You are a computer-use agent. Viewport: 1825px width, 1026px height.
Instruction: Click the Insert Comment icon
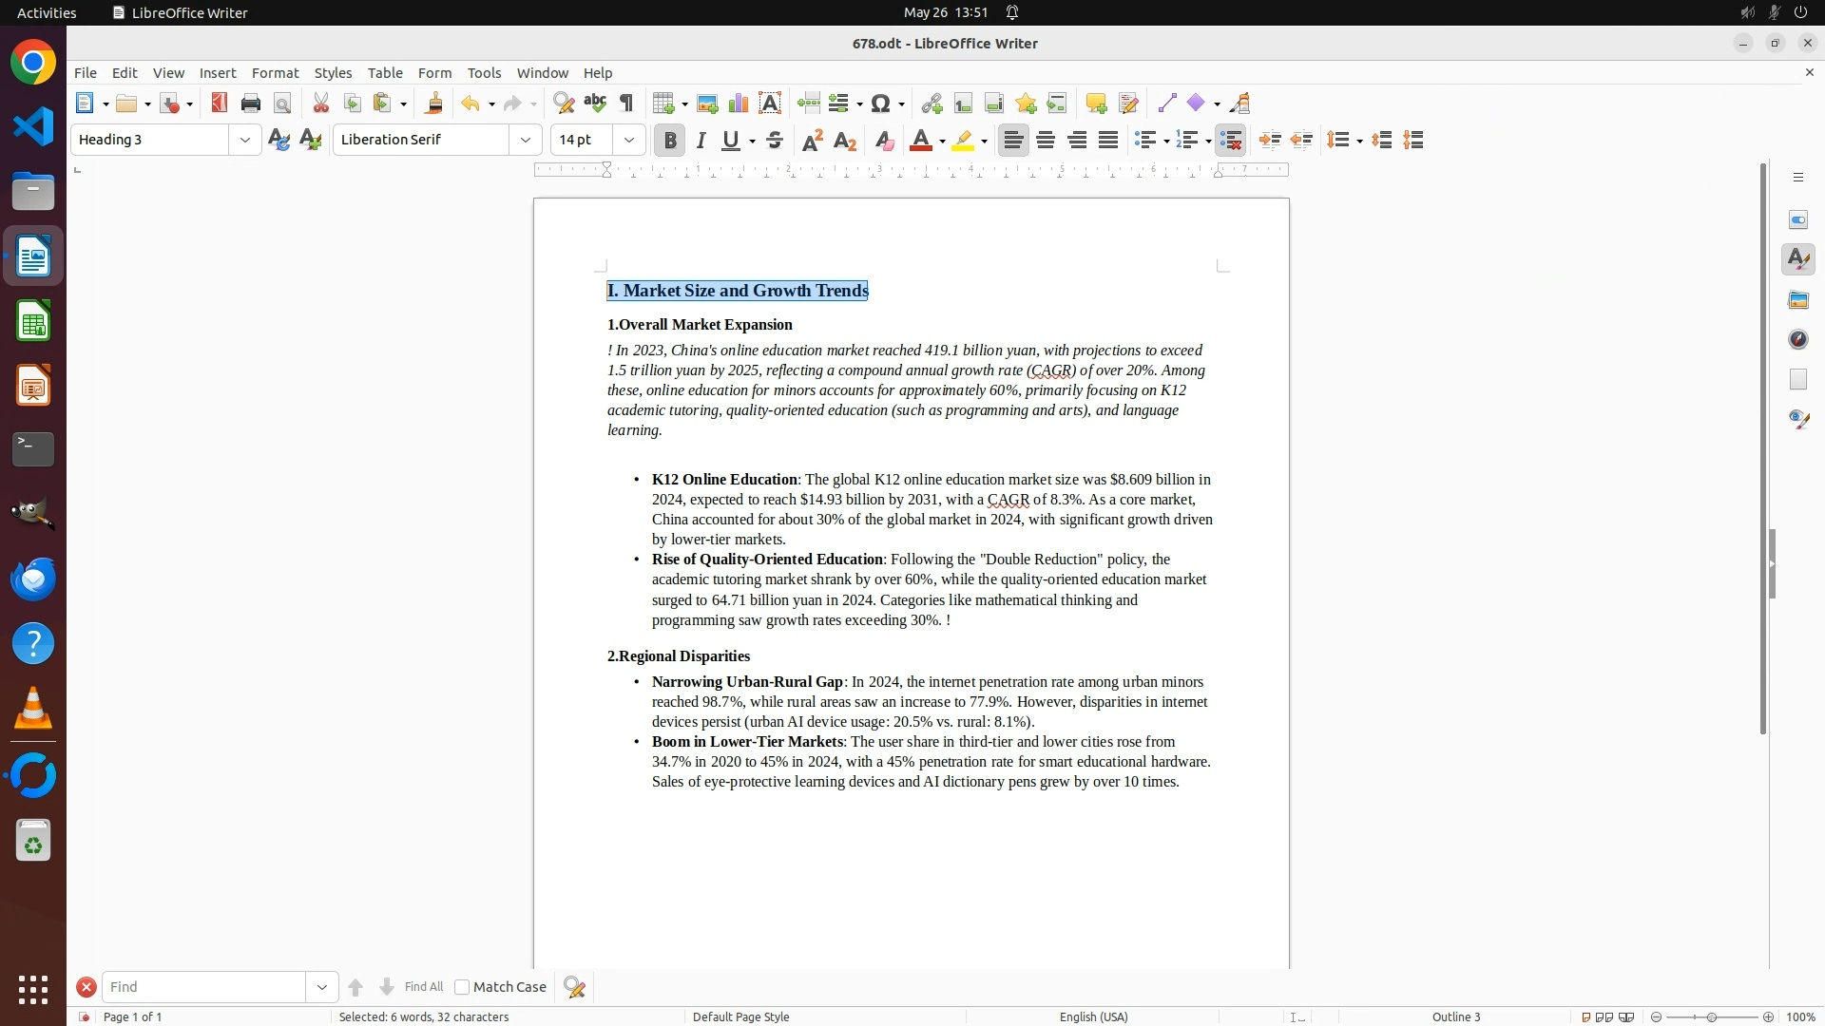[x=1096, y=104]
